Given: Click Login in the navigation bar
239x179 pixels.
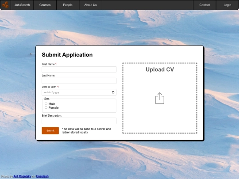Looking at the screenshot, I should pyautogui.click(x=227, y=5).
